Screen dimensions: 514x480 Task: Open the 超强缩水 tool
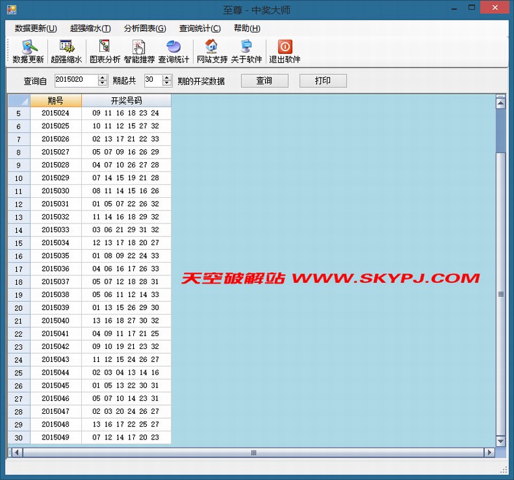click(66, 51)
